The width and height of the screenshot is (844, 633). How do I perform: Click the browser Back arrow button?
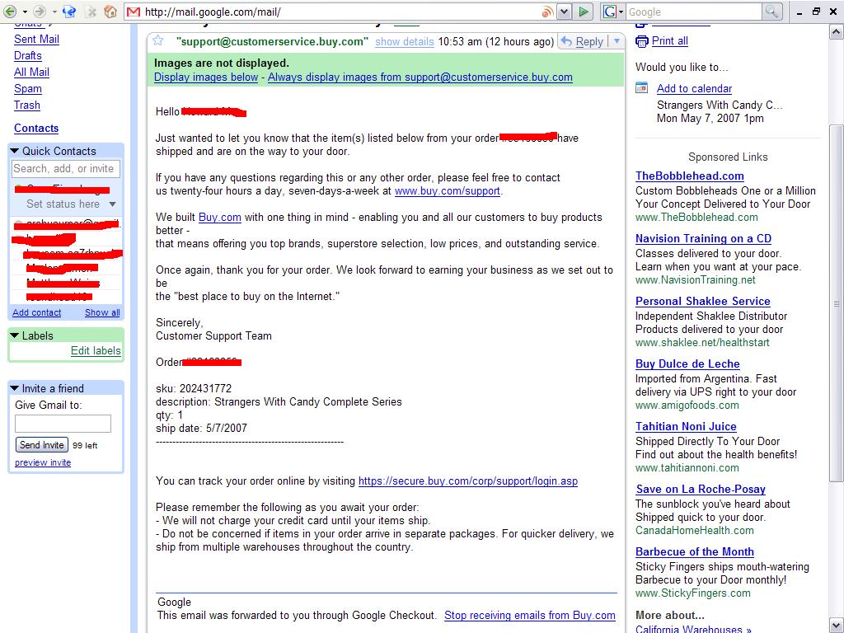[10, 12]
